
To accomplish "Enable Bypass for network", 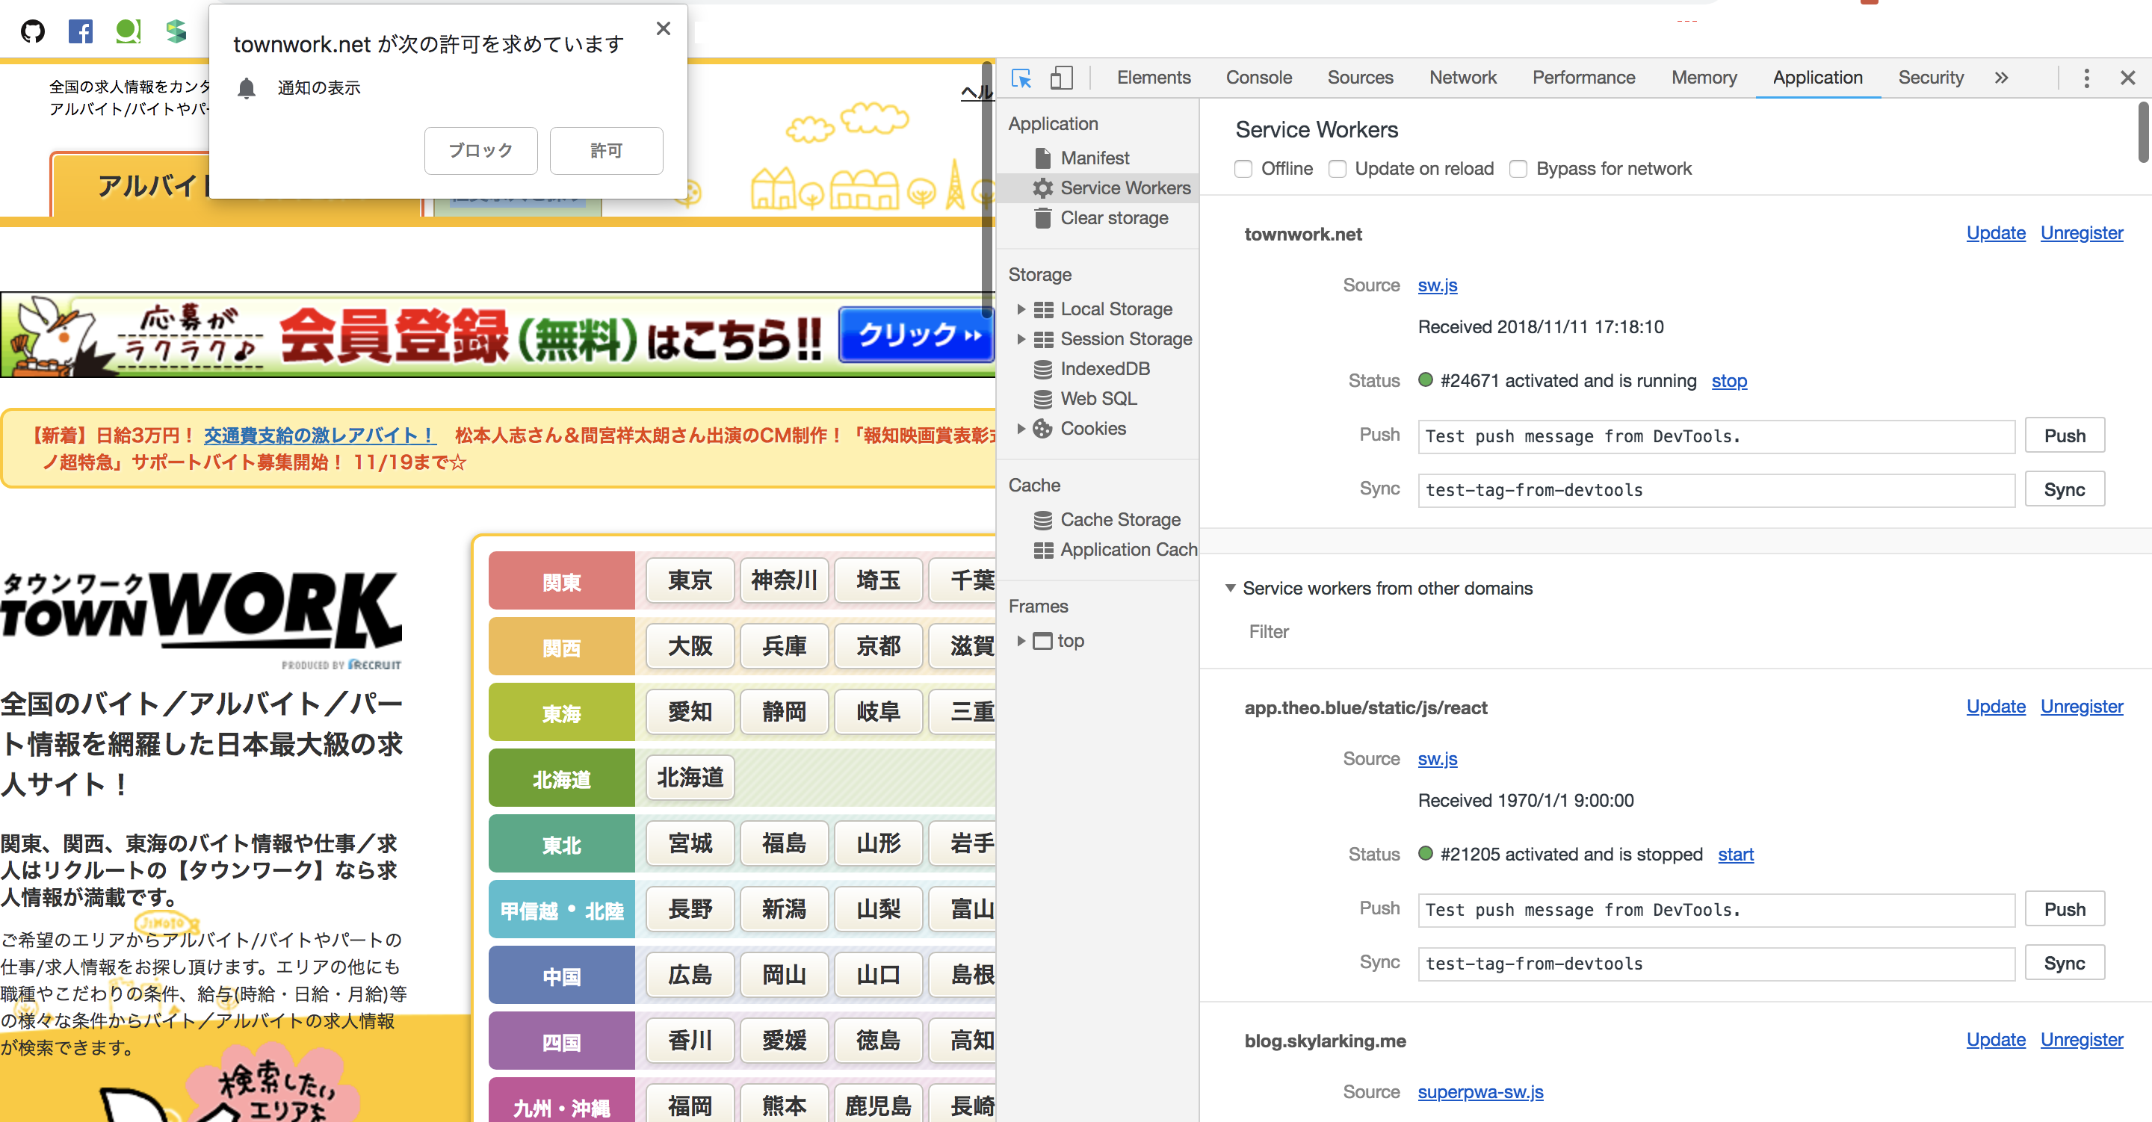I will pyautogui.click(x=1518, y=168).
